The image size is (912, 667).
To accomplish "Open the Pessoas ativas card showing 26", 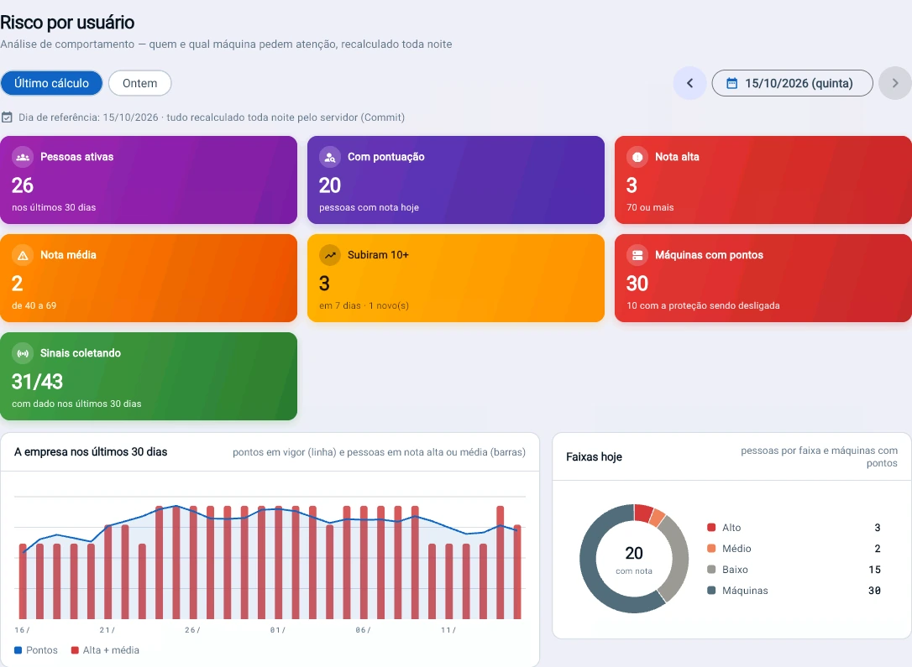I will pyautogui.click(x=149, y=180).
